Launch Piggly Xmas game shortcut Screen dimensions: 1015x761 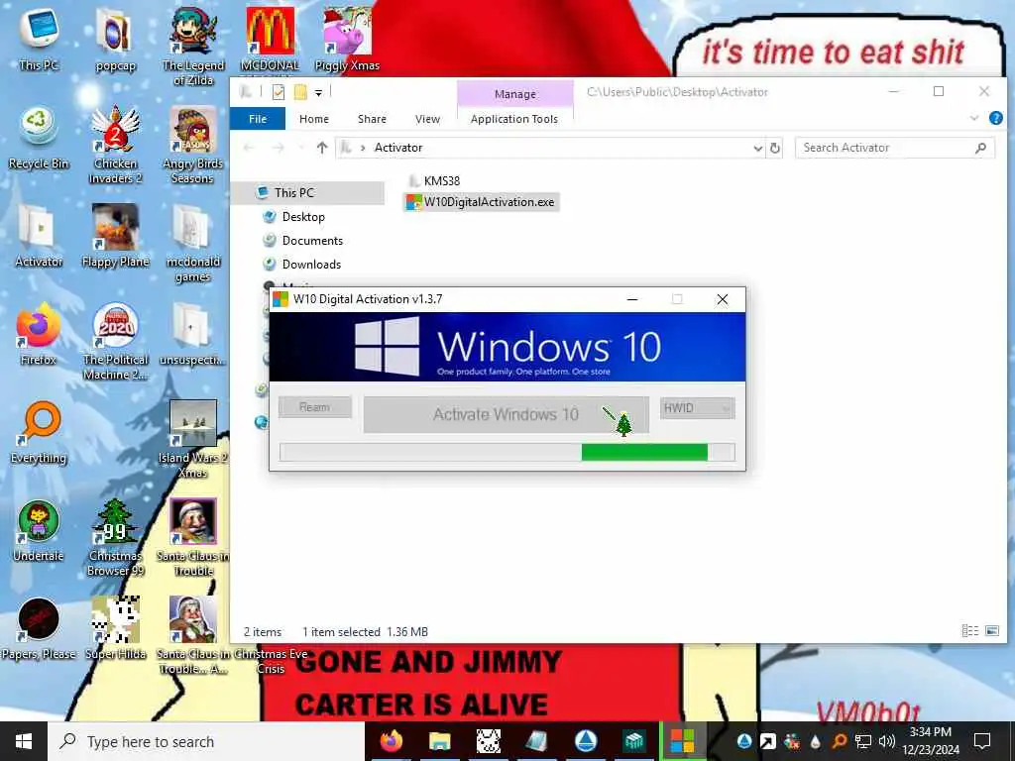347,39
